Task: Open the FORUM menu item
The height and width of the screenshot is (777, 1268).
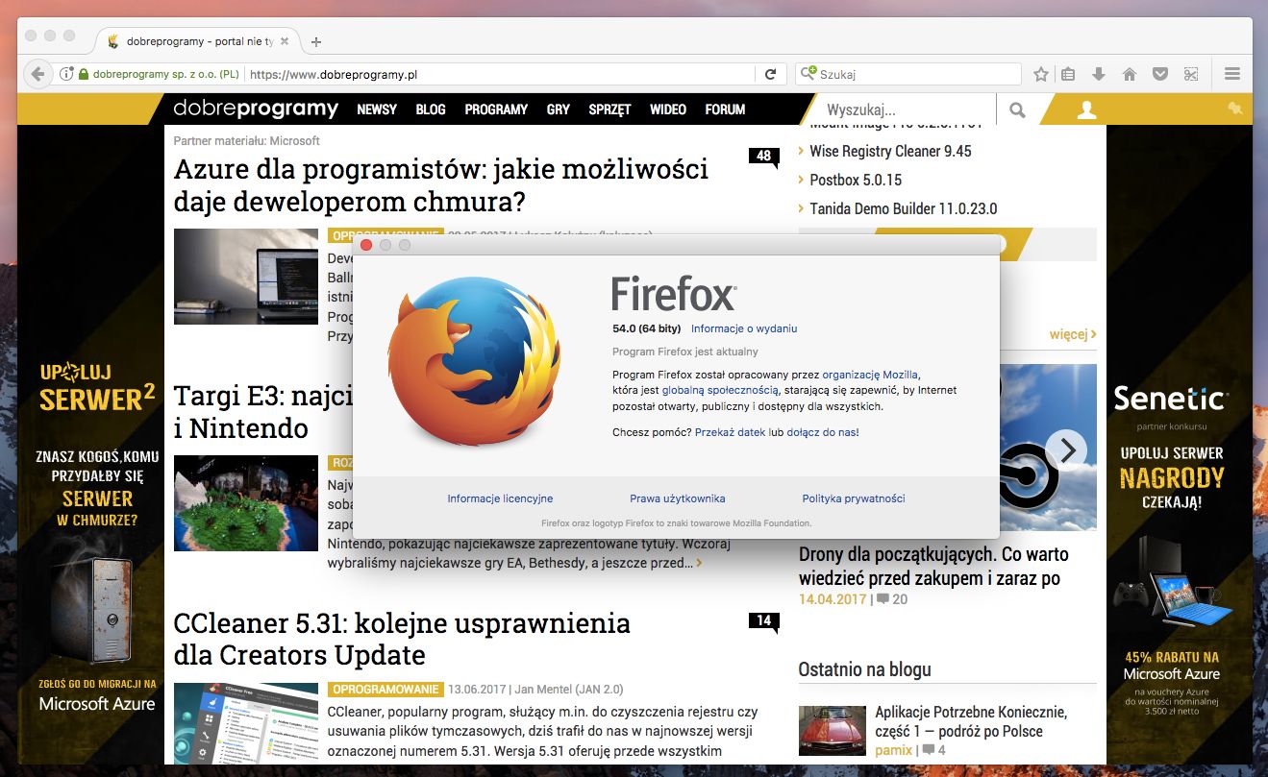Action: coord(725,109)
